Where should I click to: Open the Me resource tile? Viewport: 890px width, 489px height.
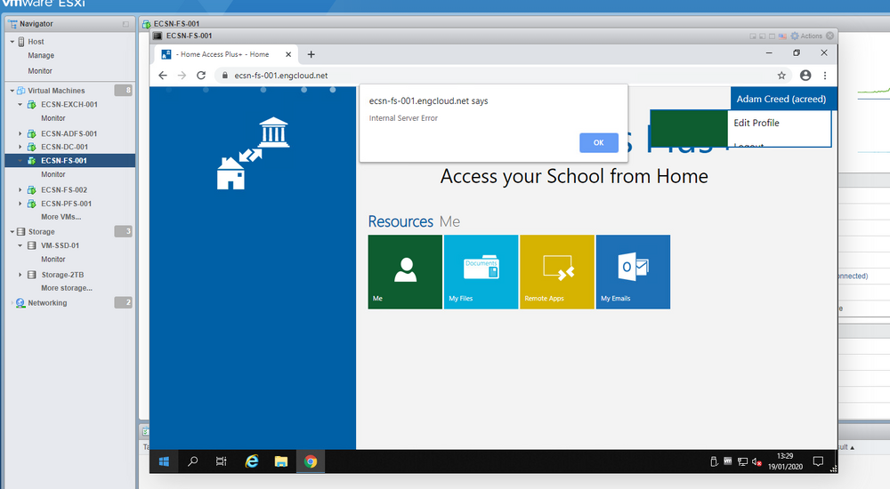(x=405, y=272)
